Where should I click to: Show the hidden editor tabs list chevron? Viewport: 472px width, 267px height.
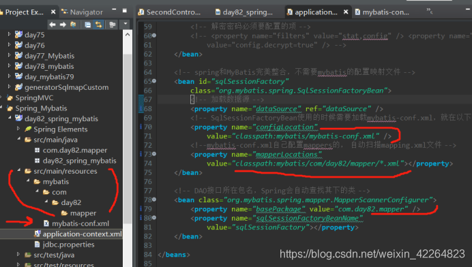click(x=430, y=12)
